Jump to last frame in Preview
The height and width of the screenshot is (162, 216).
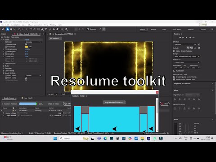[193, 37]
